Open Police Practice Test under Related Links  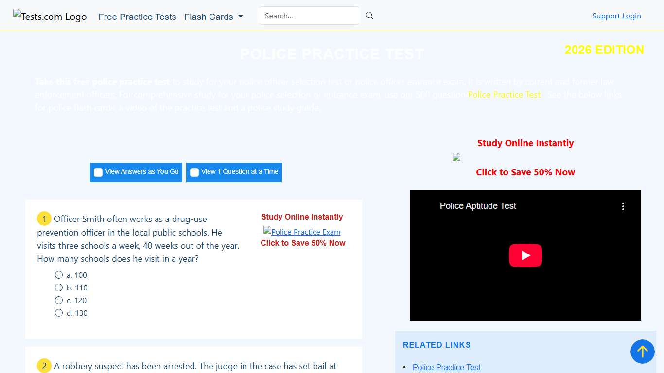(x=446, y=367)
